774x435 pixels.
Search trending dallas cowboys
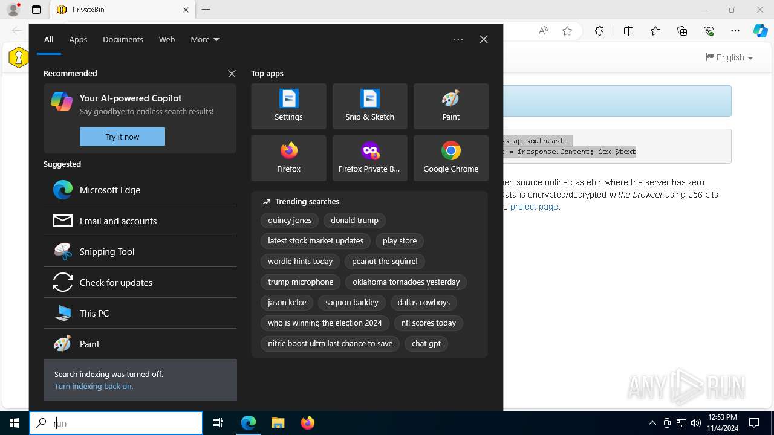[x=424, y=302]
